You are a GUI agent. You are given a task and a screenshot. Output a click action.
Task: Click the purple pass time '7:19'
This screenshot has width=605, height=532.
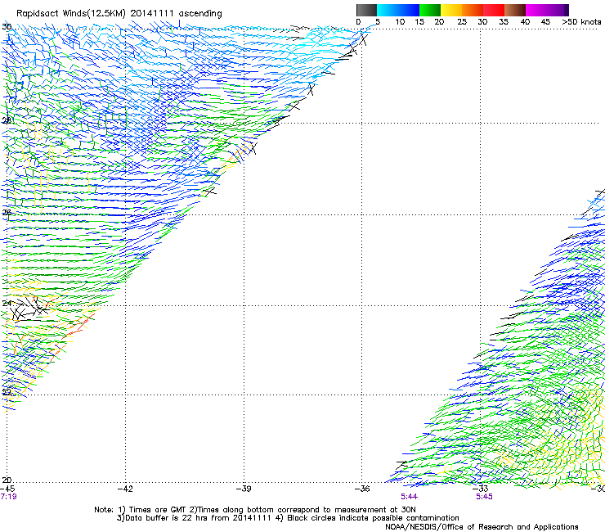(x=8, y=497)
